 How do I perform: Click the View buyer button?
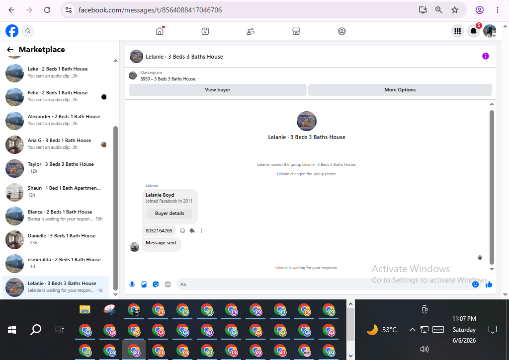pos(218,90)
